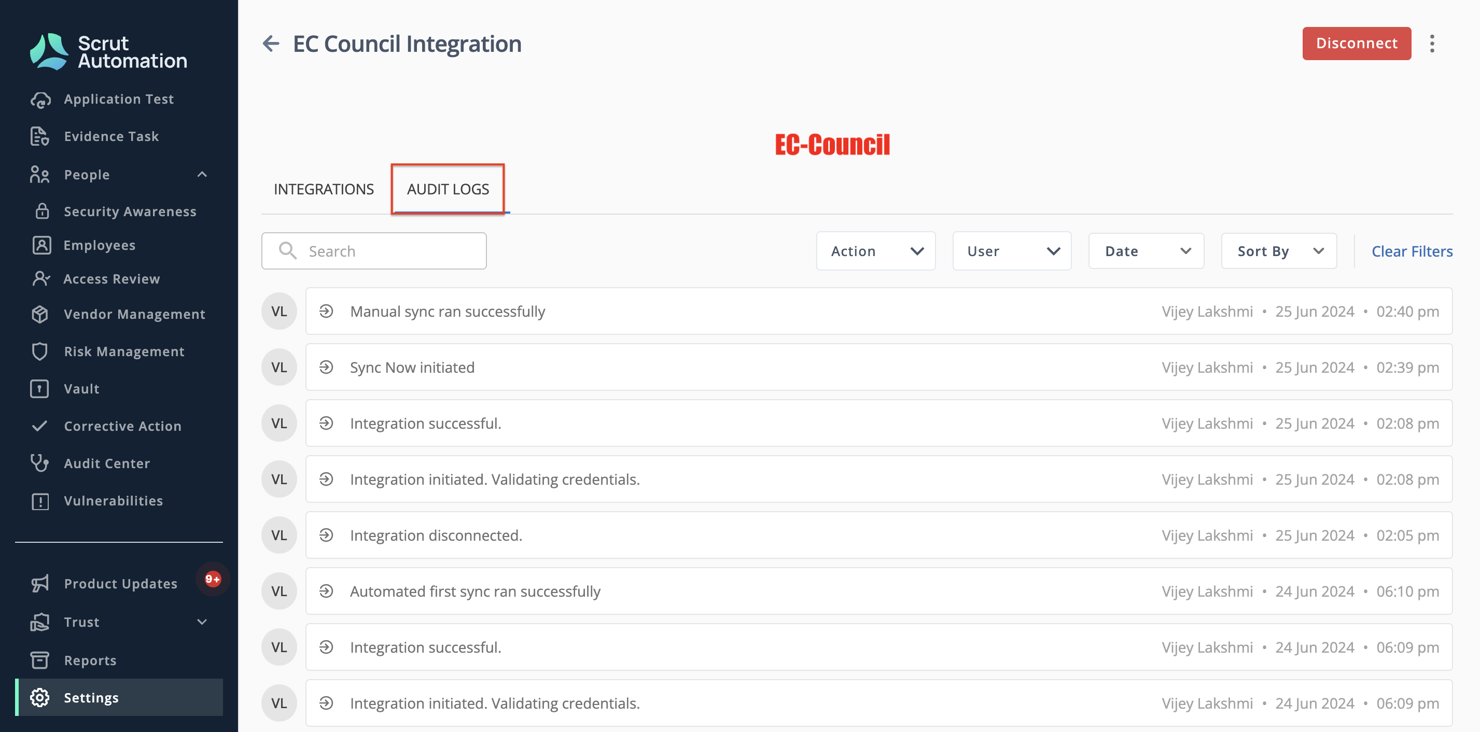Select 'Integration disconnected.' log entry

click(878, 535)
